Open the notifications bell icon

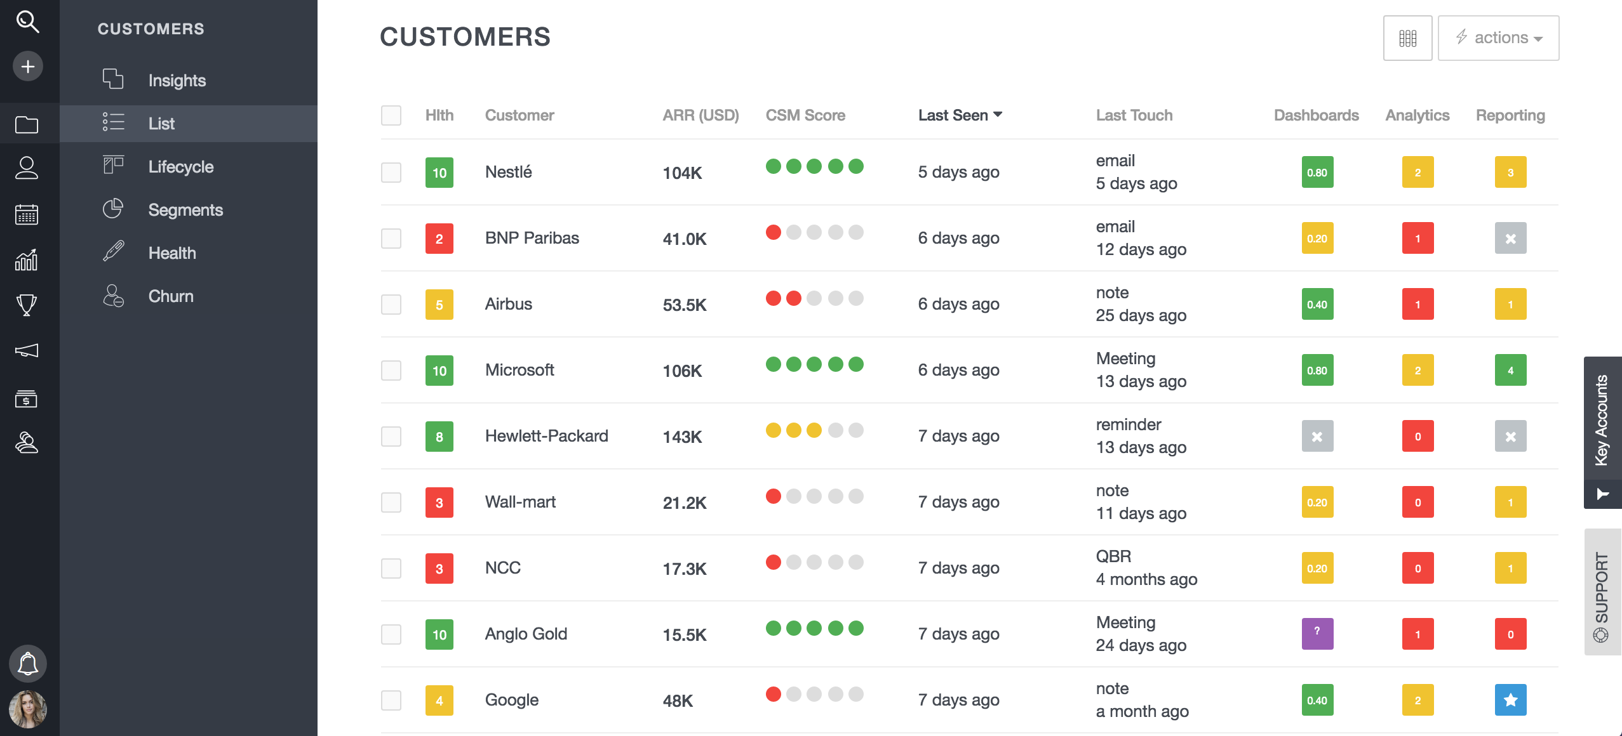tap(27, 663)
